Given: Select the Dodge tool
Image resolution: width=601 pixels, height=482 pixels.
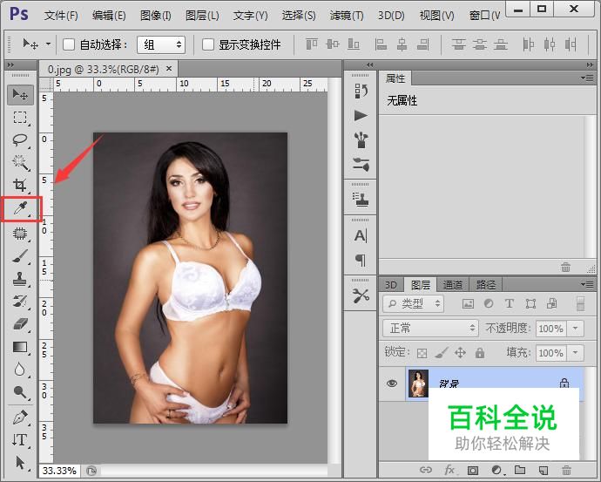Looking at the screenshot, I should point(20,392).
